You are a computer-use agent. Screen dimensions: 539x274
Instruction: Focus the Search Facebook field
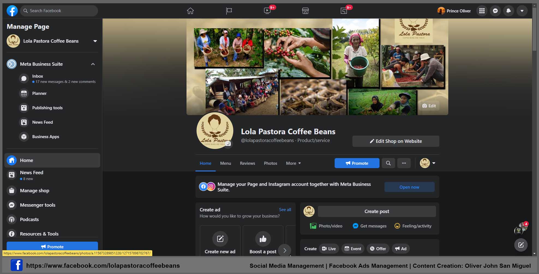pyautogui.click(x=59, y=11)
